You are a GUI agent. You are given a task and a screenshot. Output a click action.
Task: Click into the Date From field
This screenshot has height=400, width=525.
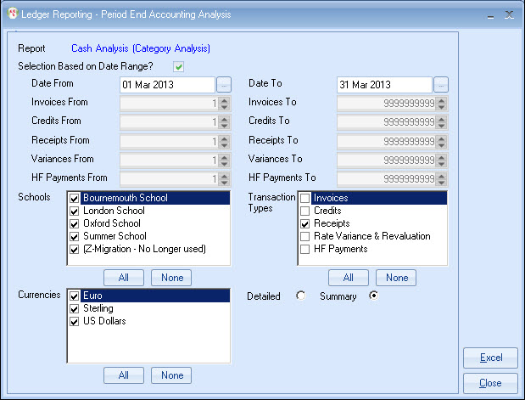167,85
